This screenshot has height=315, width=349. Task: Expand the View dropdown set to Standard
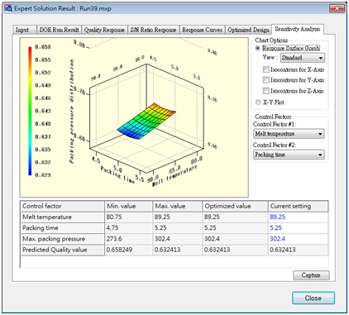[x=303, y=58]
